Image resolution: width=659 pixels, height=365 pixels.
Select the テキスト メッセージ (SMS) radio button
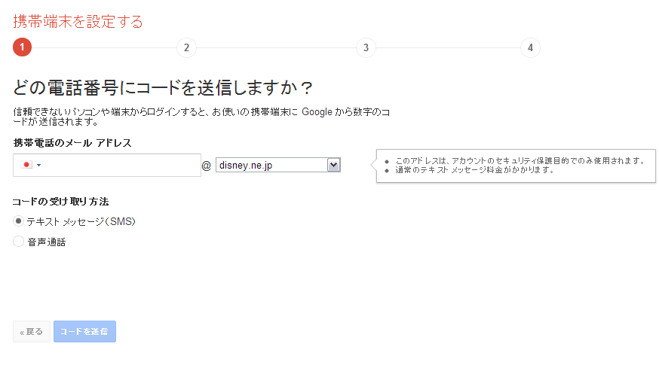(x=19, y=221)
